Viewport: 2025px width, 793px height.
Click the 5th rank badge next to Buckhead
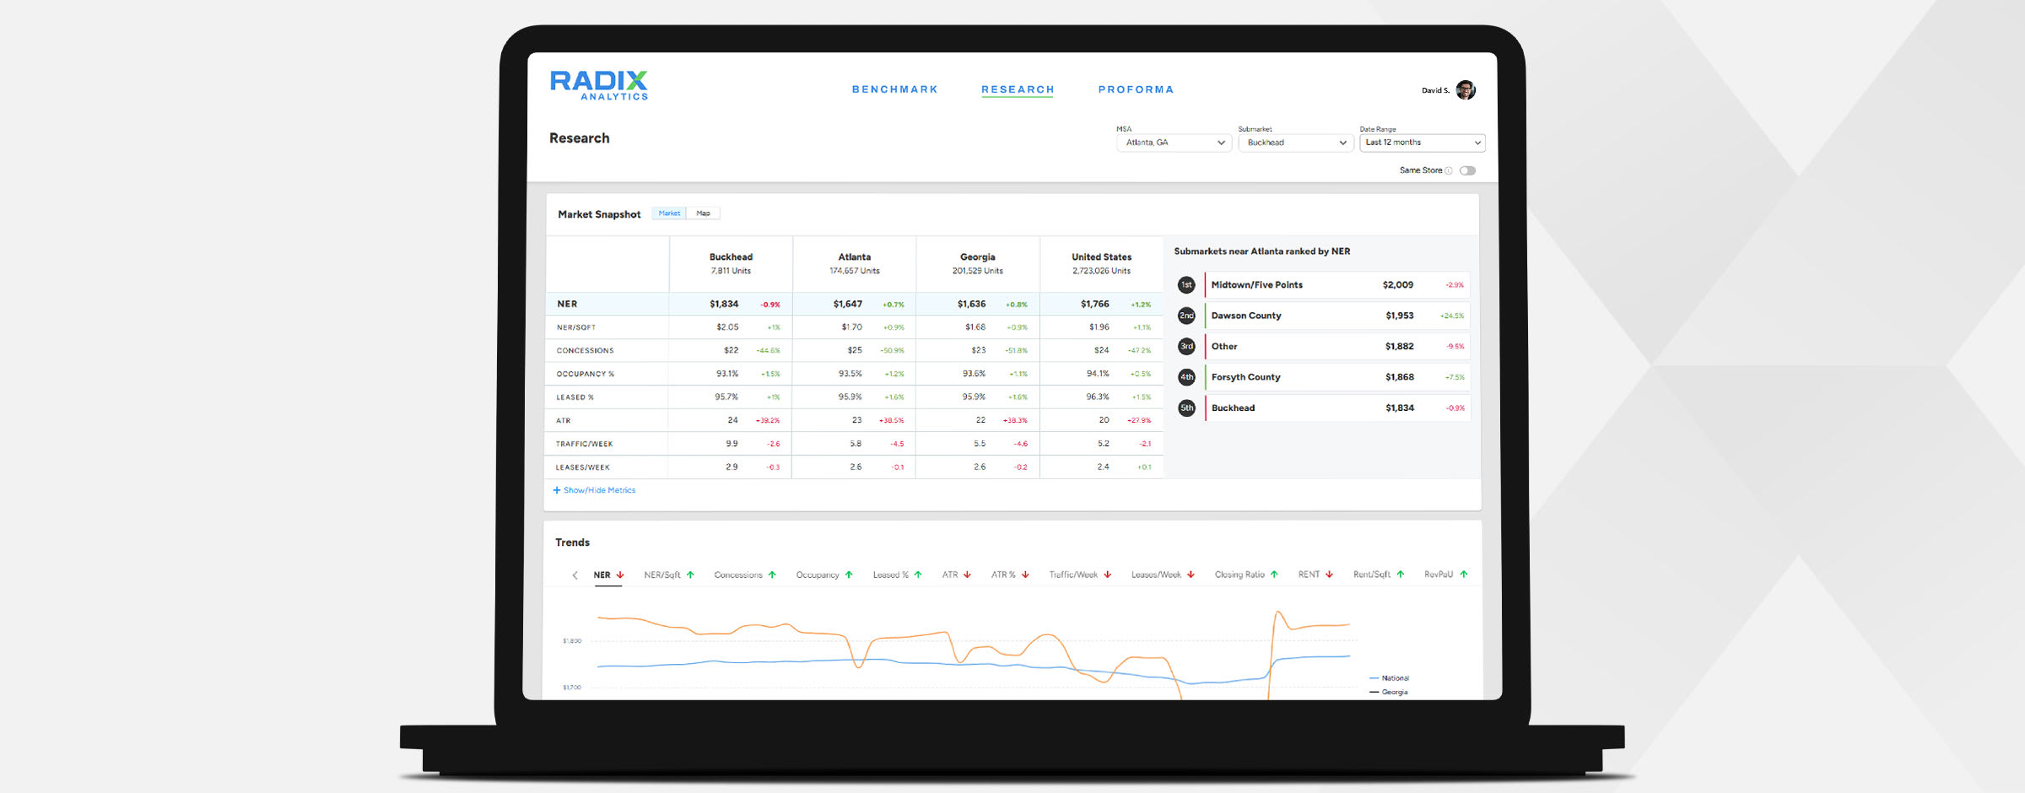(1187, 407)
